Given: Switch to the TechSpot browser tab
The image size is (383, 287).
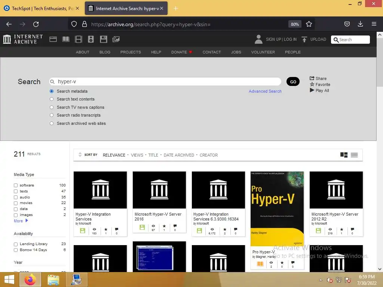Looking at the screenshot, I should pyautogui.click(x=42, y=9).
